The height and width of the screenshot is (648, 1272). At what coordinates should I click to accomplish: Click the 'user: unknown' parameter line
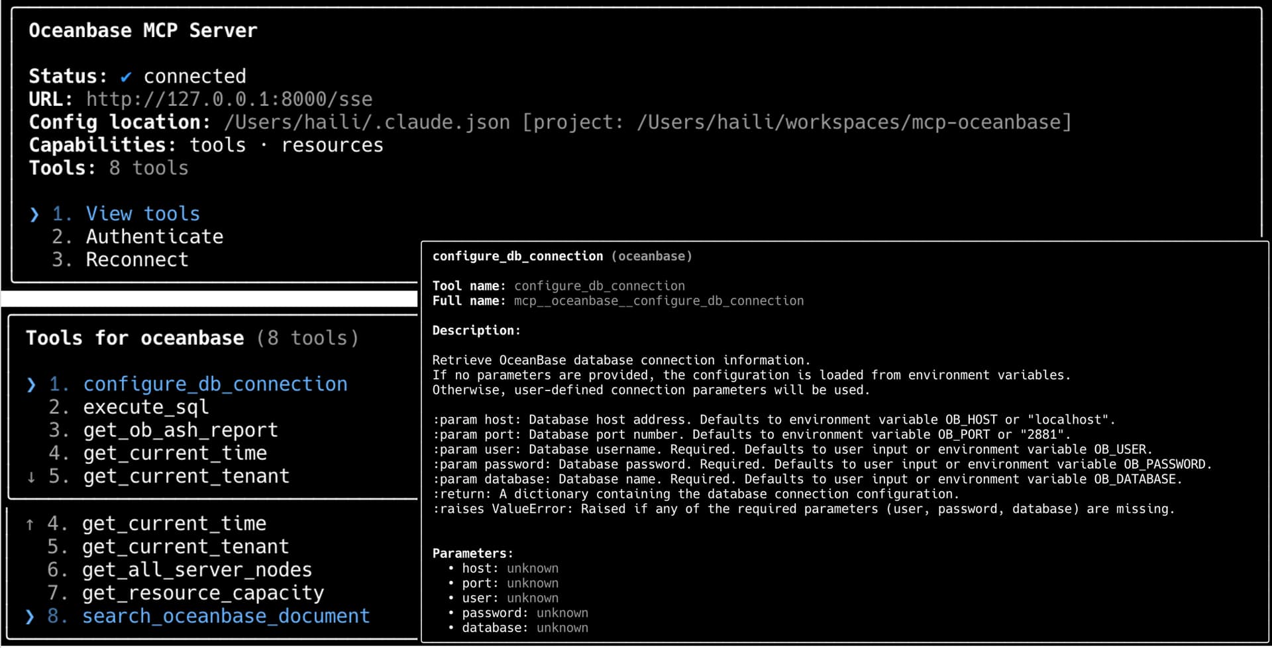510,598
